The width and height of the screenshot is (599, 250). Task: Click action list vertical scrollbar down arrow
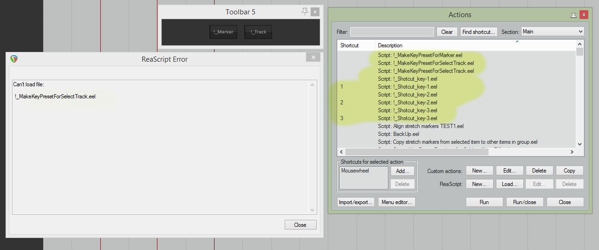click(579, 144)
